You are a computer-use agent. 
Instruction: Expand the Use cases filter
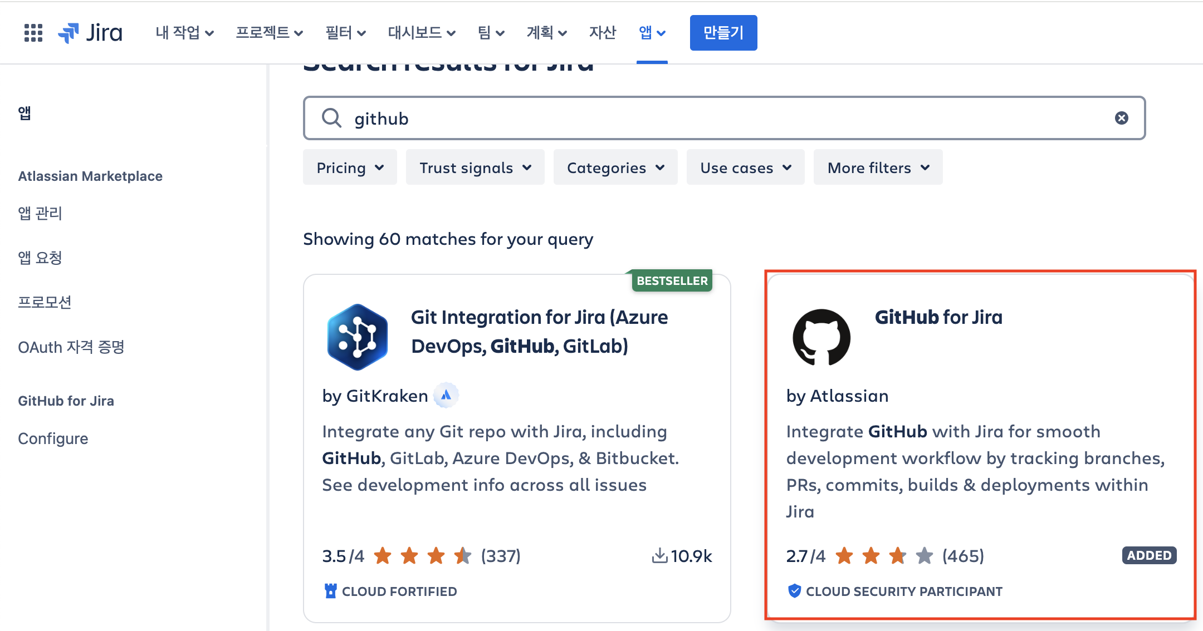click(x=746, y=167)
